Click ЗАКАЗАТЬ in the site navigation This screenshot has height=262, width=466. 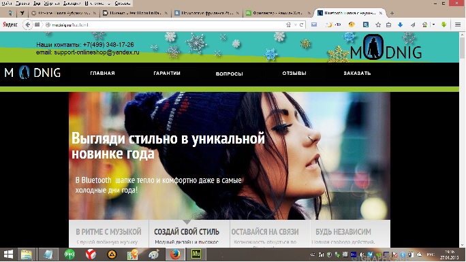tap(357, 73)
